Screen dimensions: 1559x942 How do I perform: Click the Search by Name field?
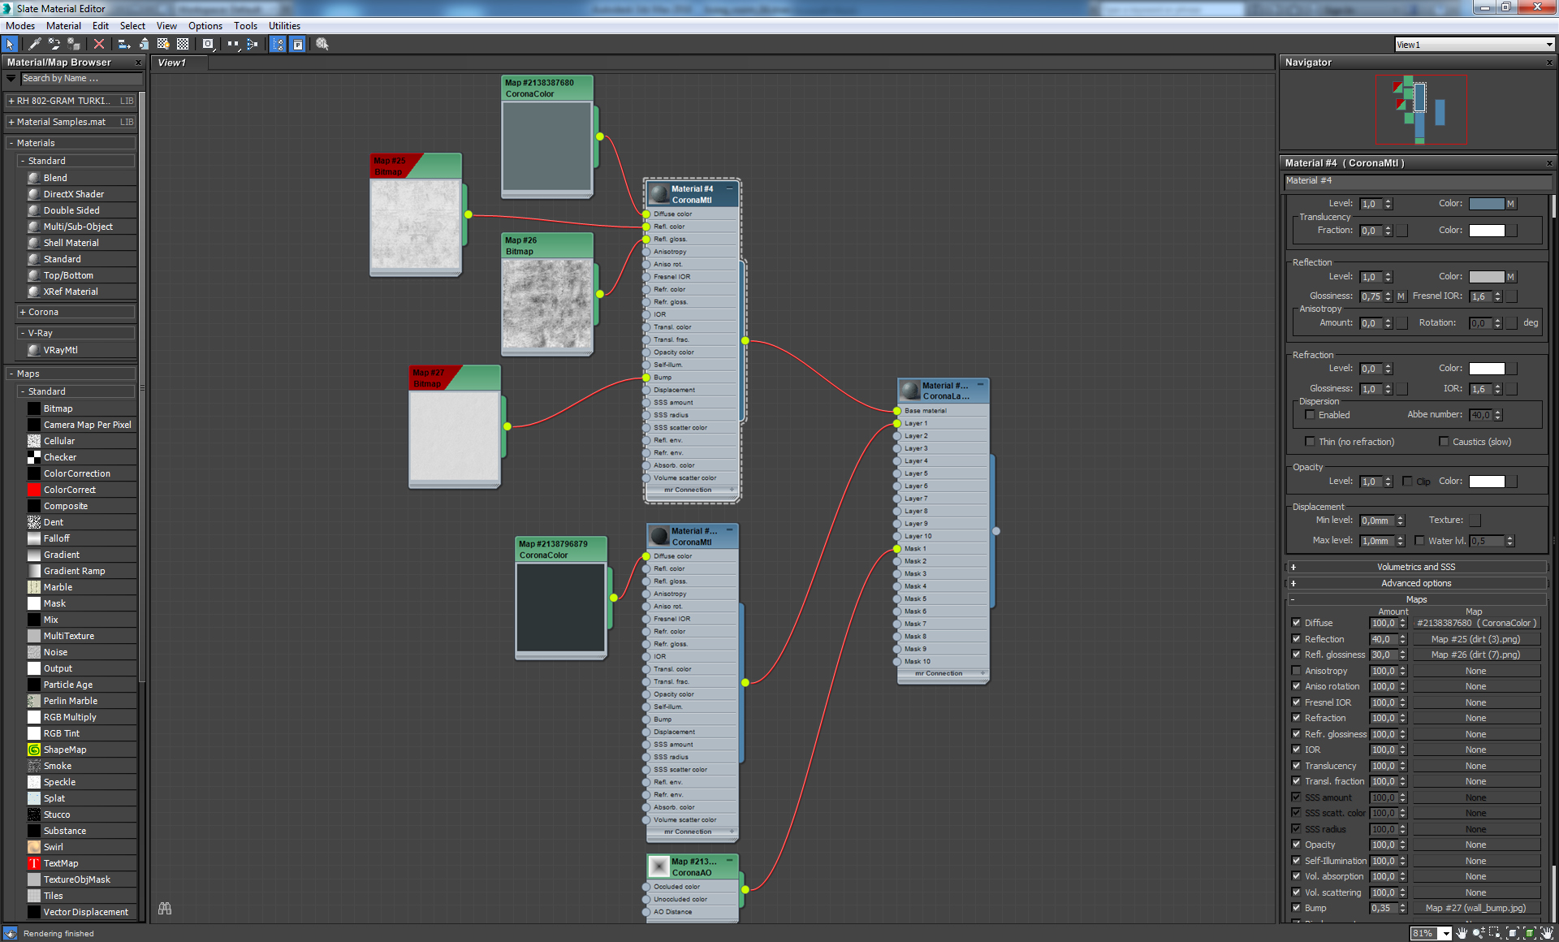click(80, 79)
